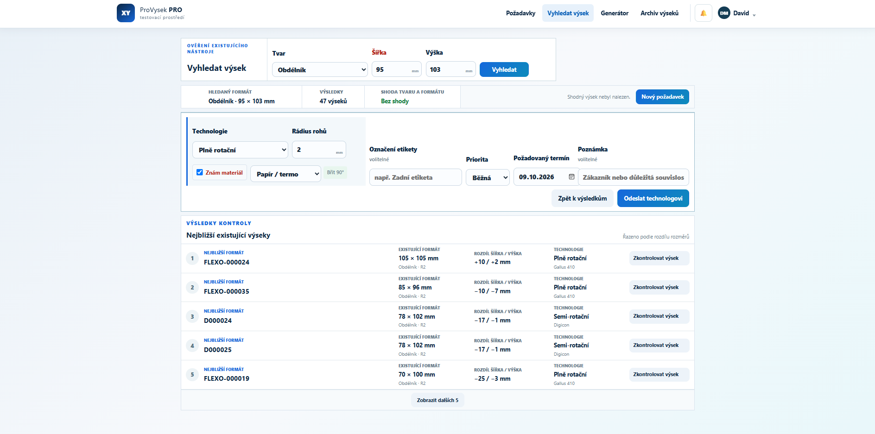Click the 47 výseků results count
Image resolution: width=875 pixels, height=434 pixels.
click(x=333, y=101)
